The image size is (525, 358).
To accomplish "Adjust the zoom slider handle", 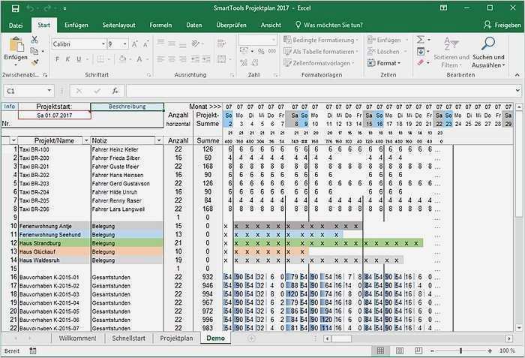I will click(x=461, y=350).
